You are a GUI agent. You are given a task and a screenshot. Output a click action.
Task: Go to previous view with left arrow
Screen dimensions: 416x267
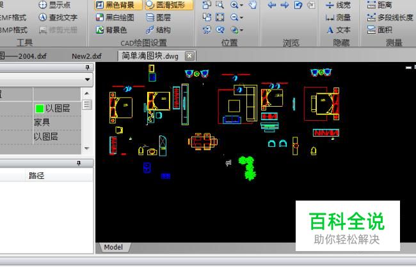coord(271,4)
